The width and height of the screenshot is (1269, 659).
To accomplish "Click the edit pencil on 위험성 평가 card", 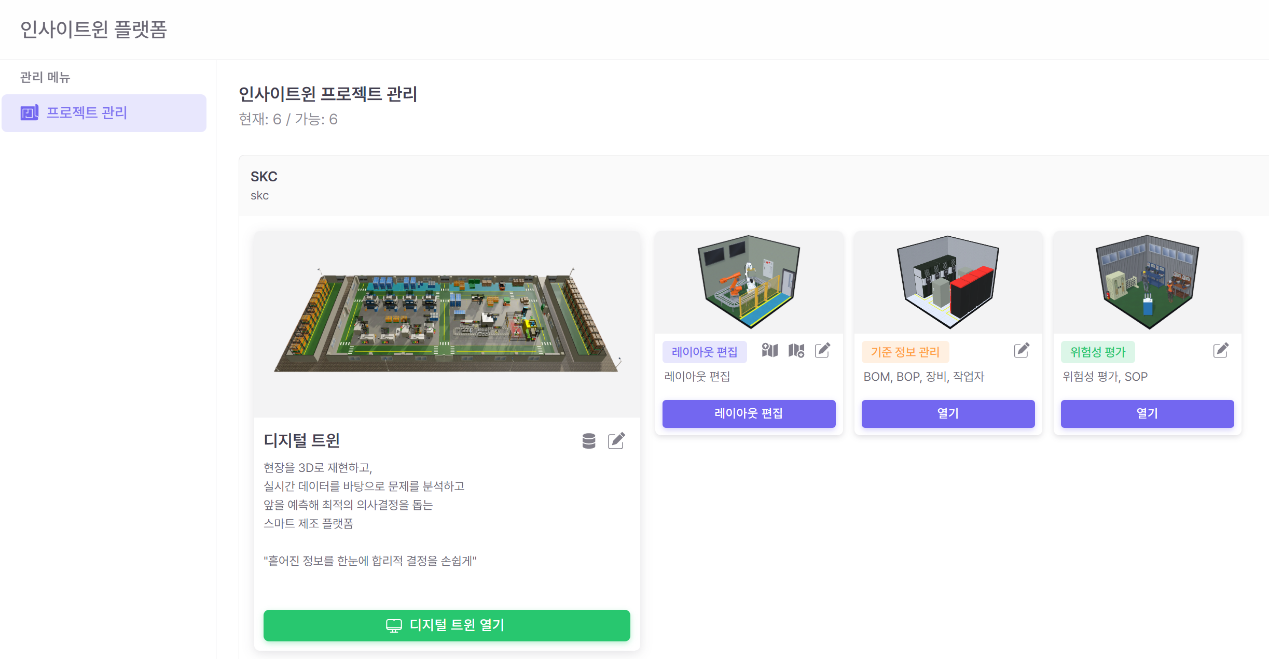I will 1221,350.
